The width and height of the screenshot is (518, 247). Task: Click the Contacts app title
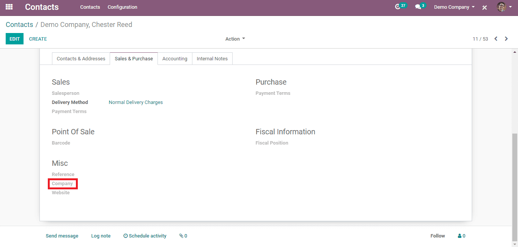pos(42,7)
